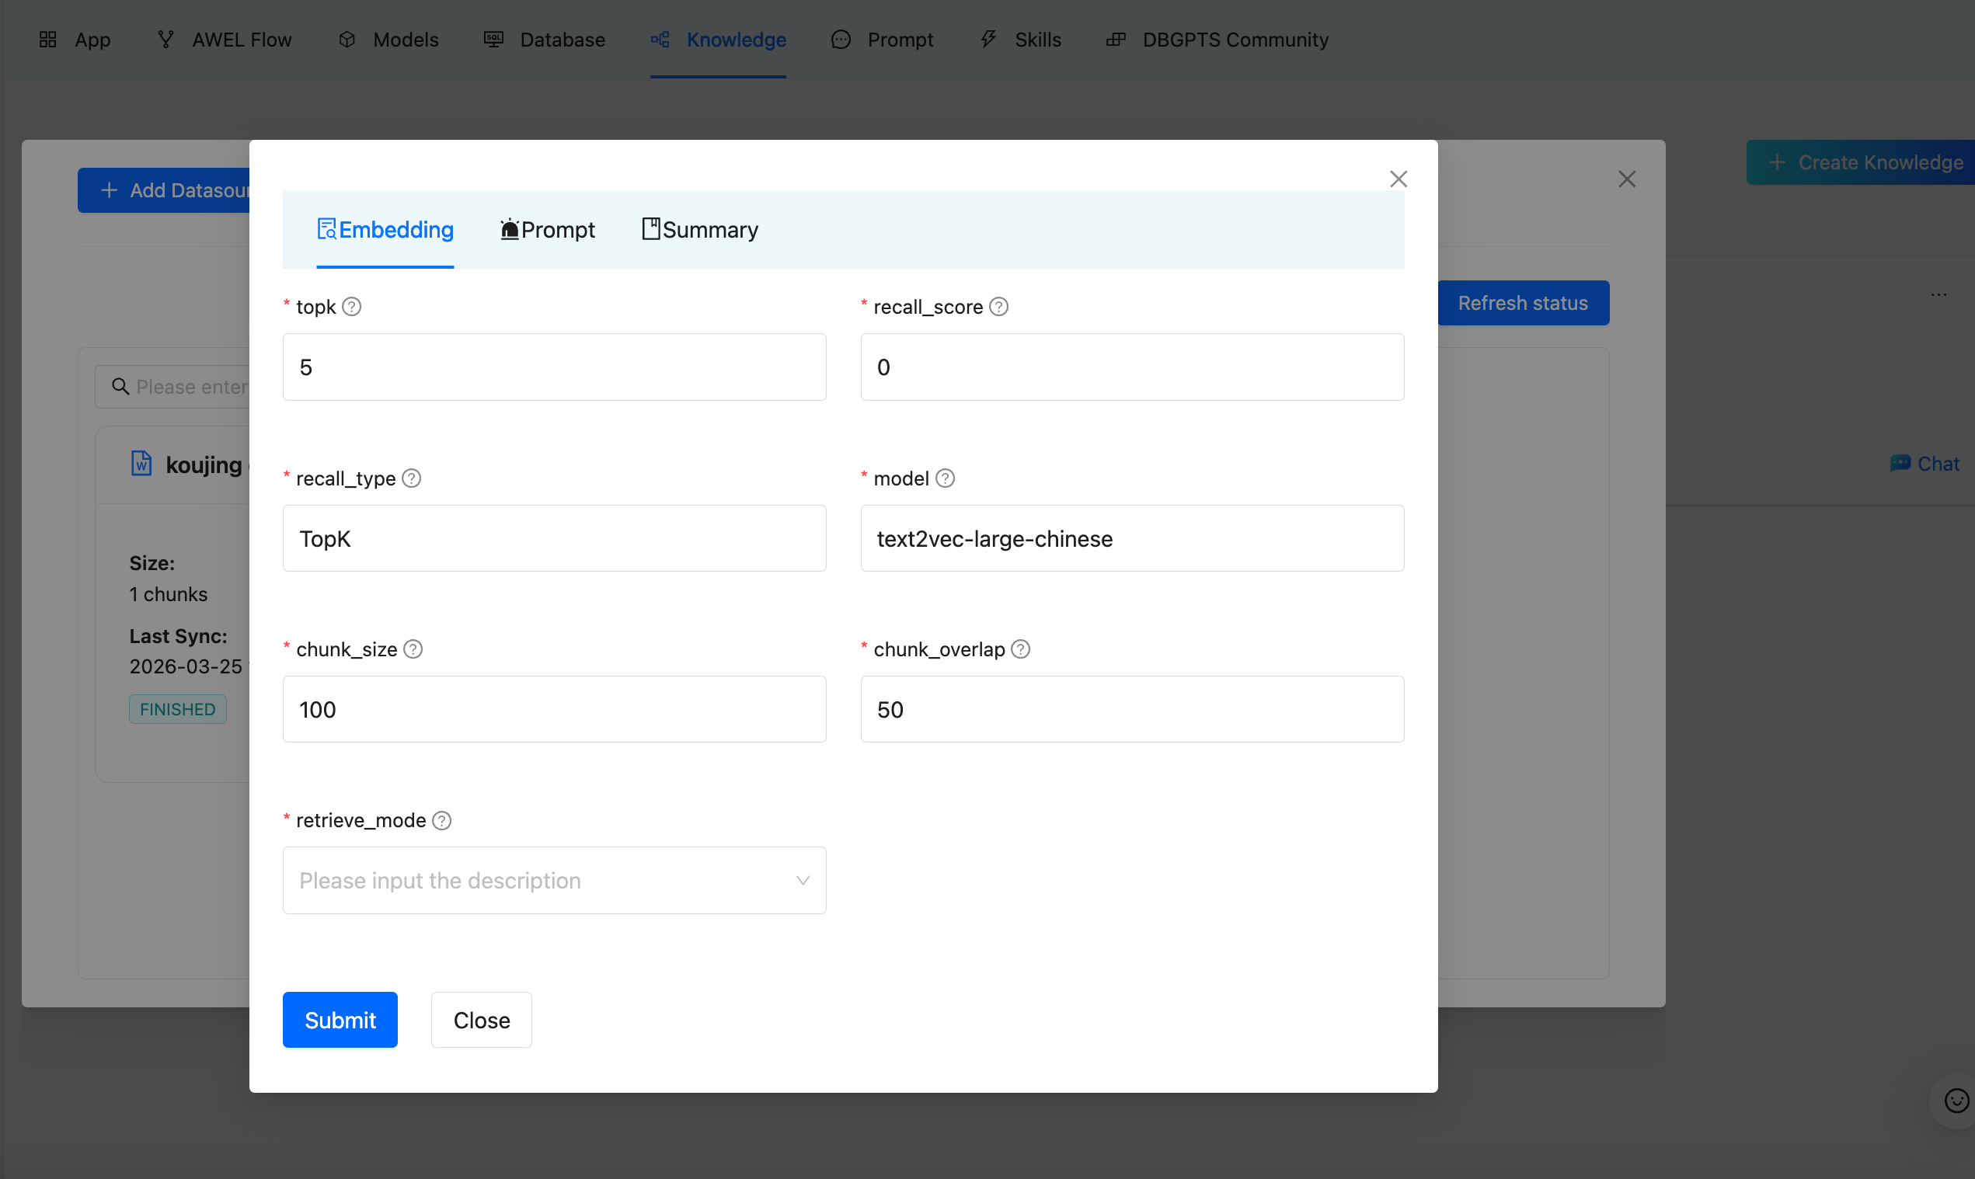Click the recall_type help icon
1975x1179 pixels.
[x=411, y=478]
